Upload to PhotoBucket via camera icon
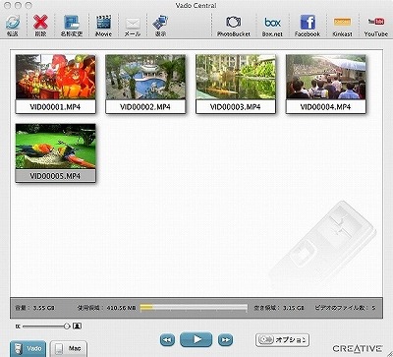The height and width of the screenshot is (357, 393). 234,23
